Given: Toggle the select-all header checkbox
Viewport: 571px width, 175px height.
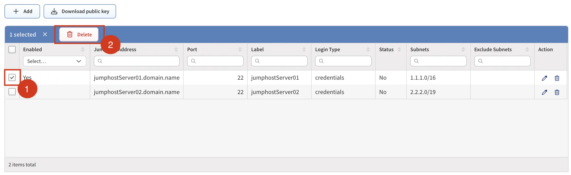Looking at the screenshot, I should pyautogui.click(x=12, y=49).
